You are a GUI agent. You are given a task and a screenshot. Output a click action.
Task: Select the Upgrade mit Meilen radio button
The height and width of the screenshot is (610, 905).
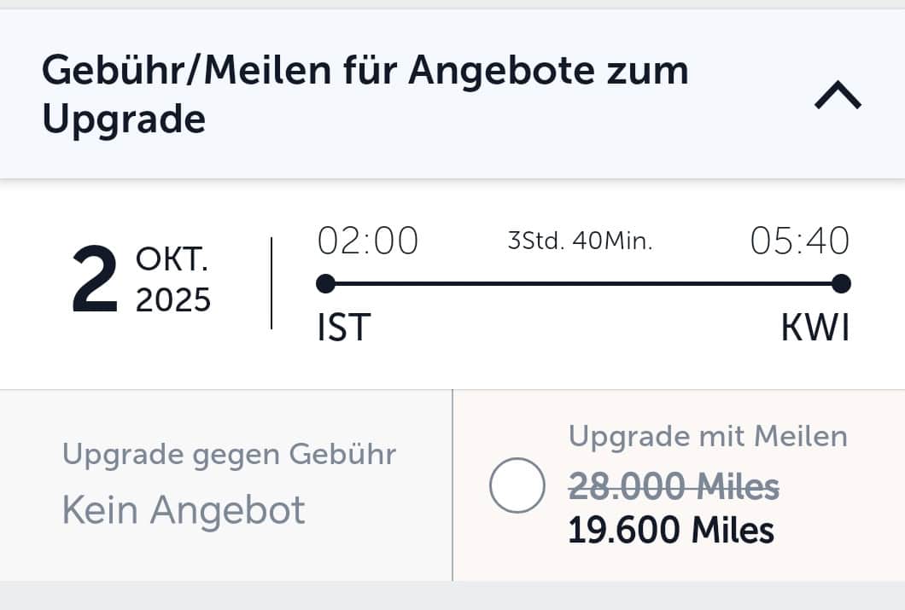[x=517, y=485]
